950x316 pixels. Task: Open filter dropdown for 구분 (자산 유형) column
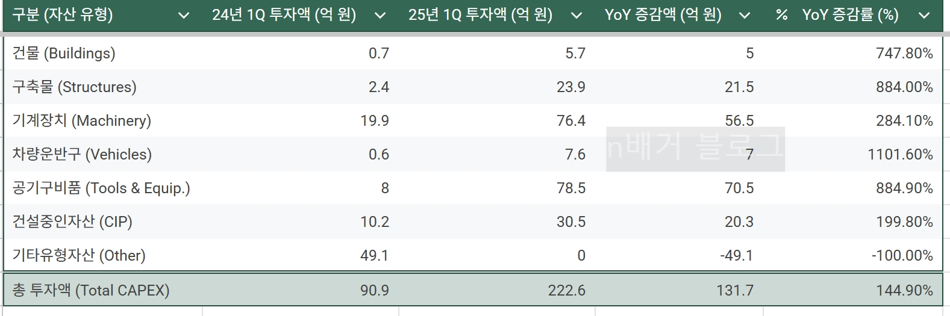(184, 16)
